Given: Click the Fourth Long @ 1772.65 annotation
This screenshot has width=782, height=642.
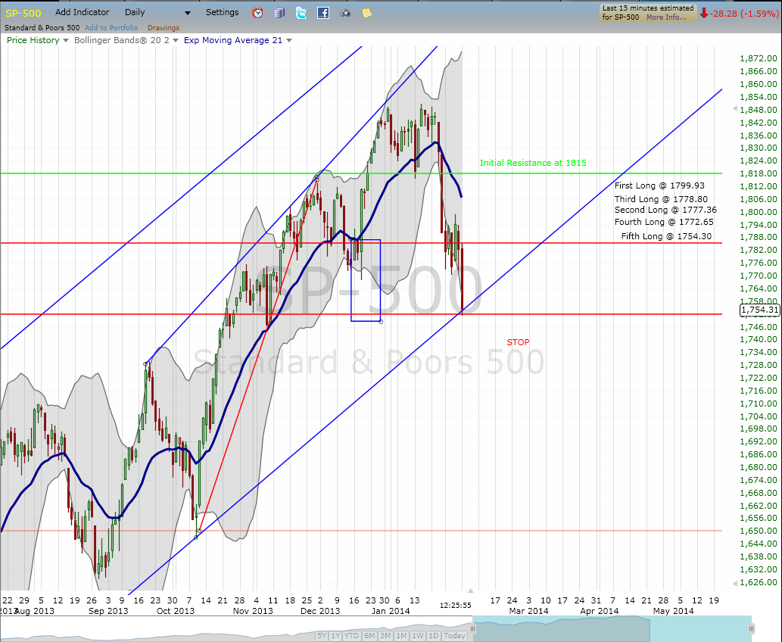Looking at the screenshot, I should click(664, 222).
